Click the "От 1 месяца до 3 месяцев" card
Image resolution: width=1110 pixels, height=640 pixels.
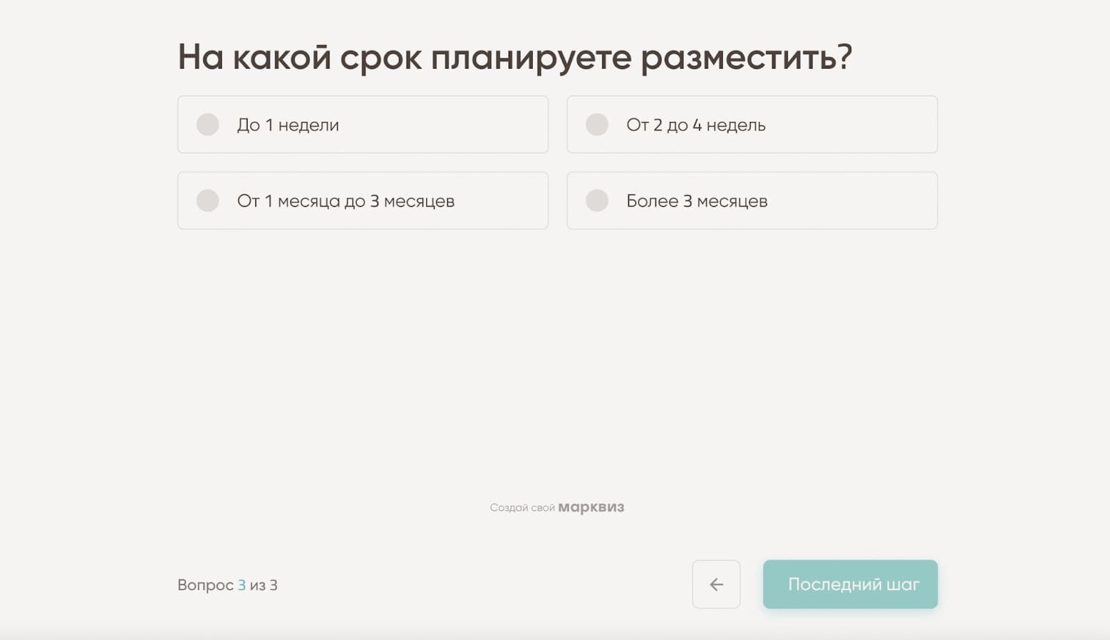click(x=363, y=201)
